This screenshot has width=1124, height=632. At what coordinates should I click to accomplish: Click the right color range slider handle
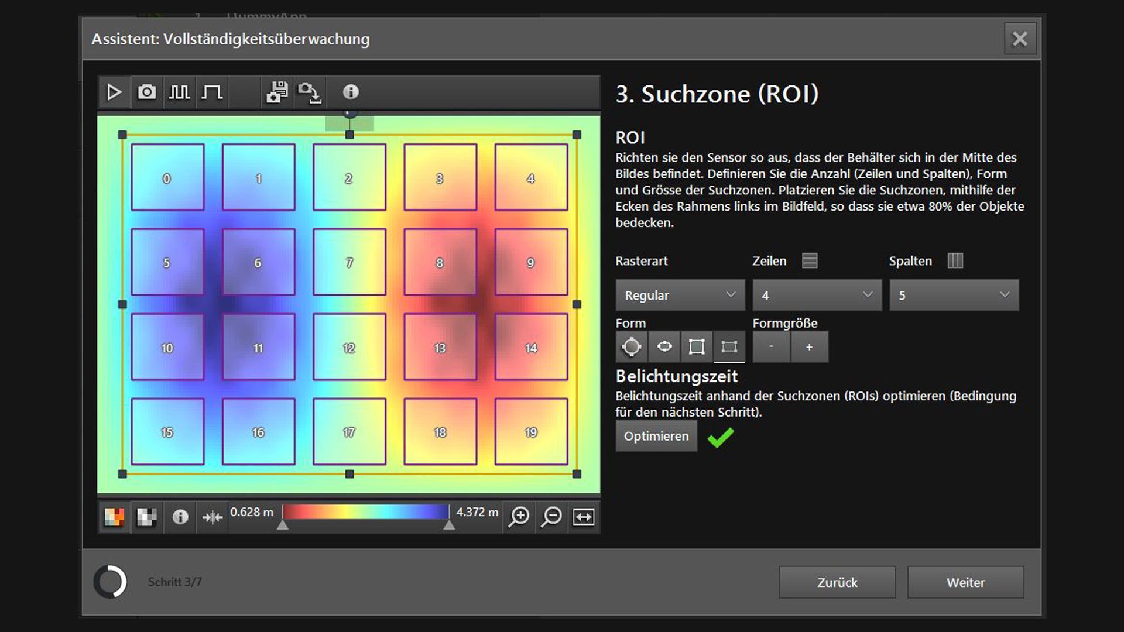(x=449, y=525)
